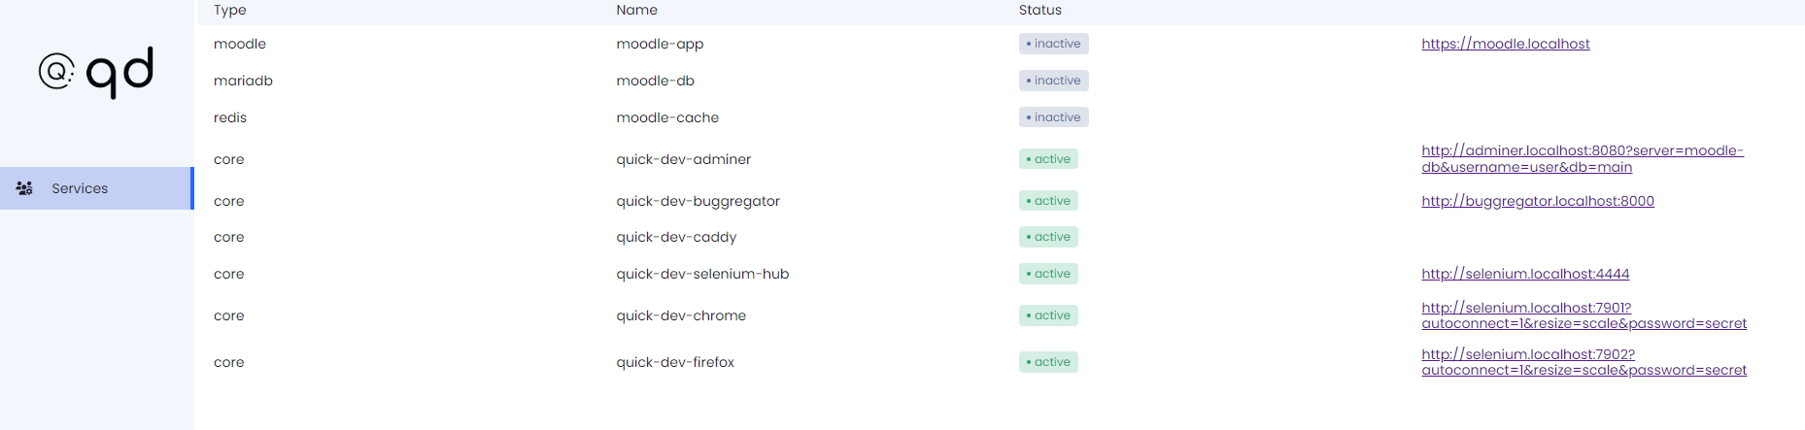Open the Services sidebar menu item
This screenshot has width=1805, height=430.
tap(80, 188)
